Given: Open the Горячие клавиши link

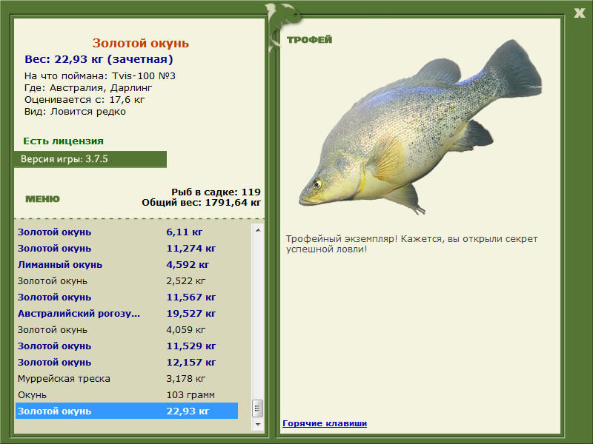Looking at the screenshot, I should click(325, 423).
